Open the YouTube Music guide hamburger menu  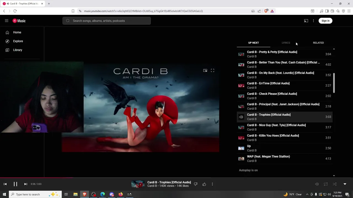coord(7,21)
